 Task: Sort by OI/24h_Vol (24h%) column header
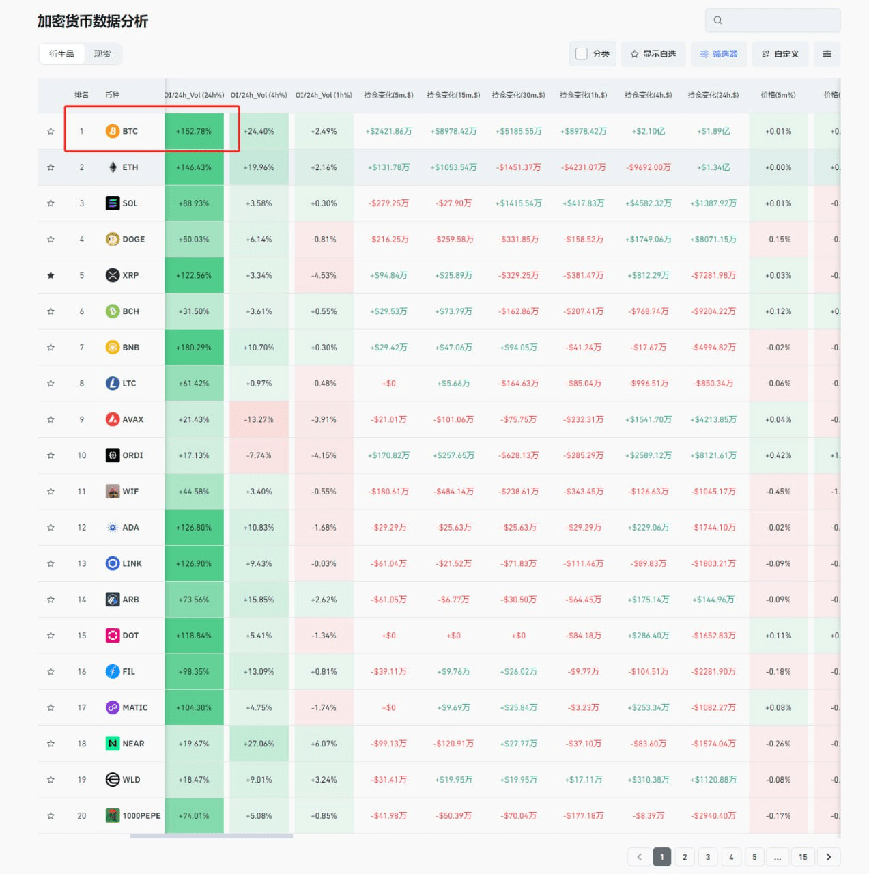tap(195, 95)
